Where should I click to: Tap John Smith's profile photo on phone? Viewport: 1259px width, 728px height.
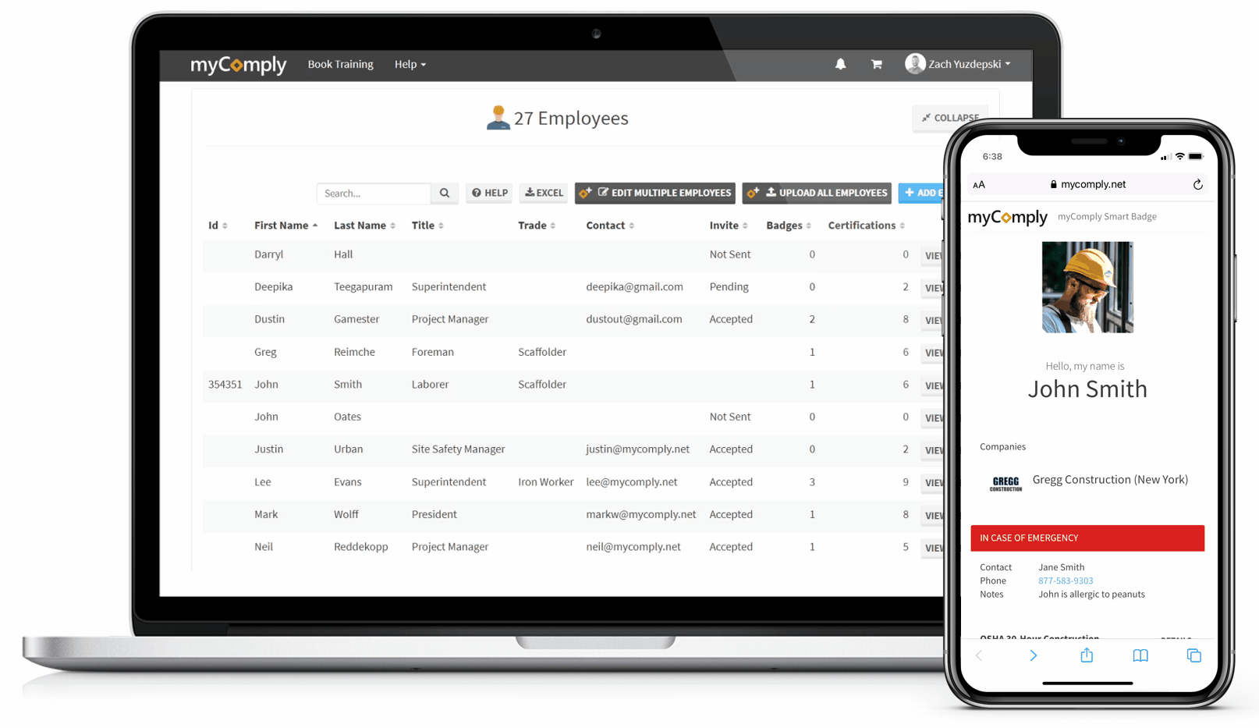1087,287
